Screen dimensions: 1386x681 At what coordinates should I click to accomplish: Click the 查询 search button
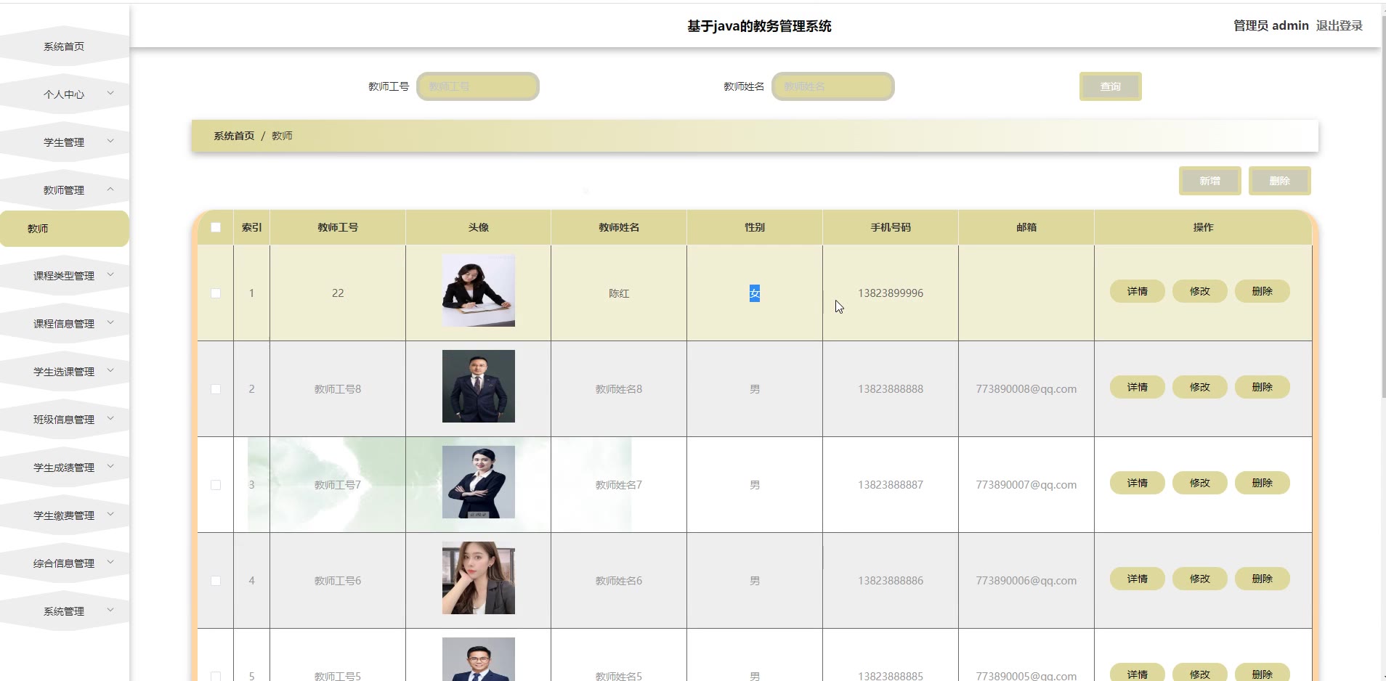(x=1110, y=86)
